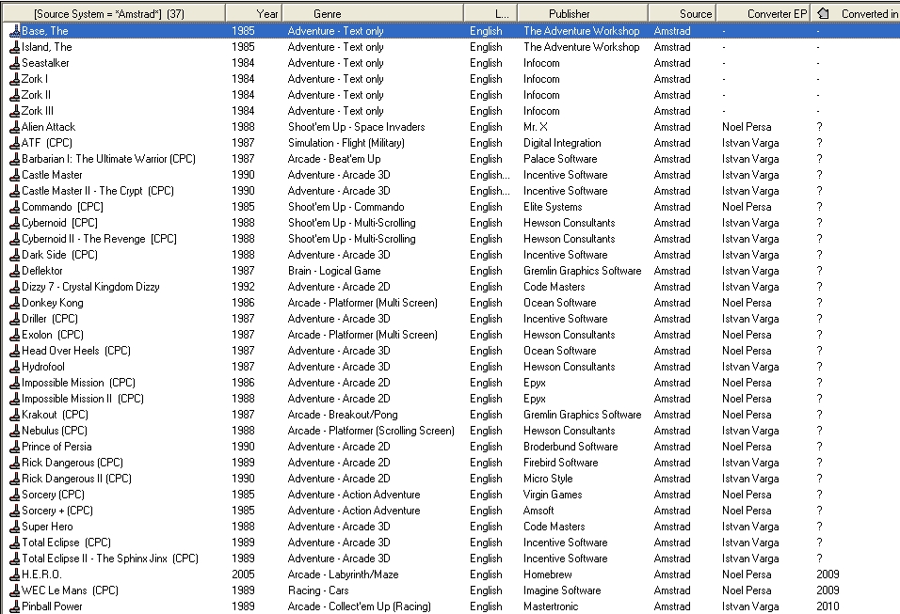Click the joystick icon beside Krakout [CPC]
Viewport: 900px width, 614px height.
click(x=15, y=415)
